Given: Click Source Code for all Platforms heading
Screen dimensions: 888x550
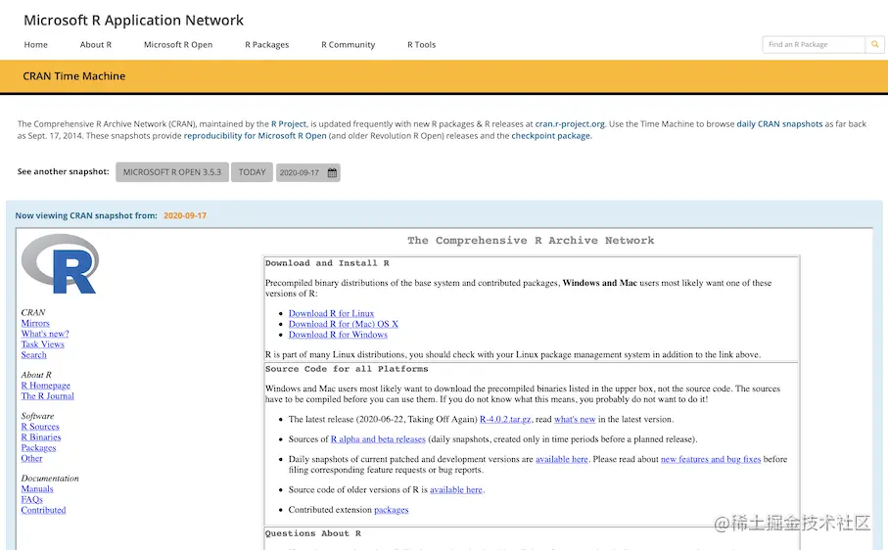Looking at the screenshot, I should coord(347,369).
